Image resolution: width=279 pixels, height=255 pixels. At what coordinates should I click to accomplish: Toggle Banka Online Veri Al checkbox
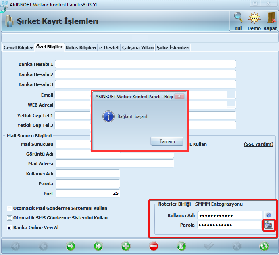pos(9,228)
